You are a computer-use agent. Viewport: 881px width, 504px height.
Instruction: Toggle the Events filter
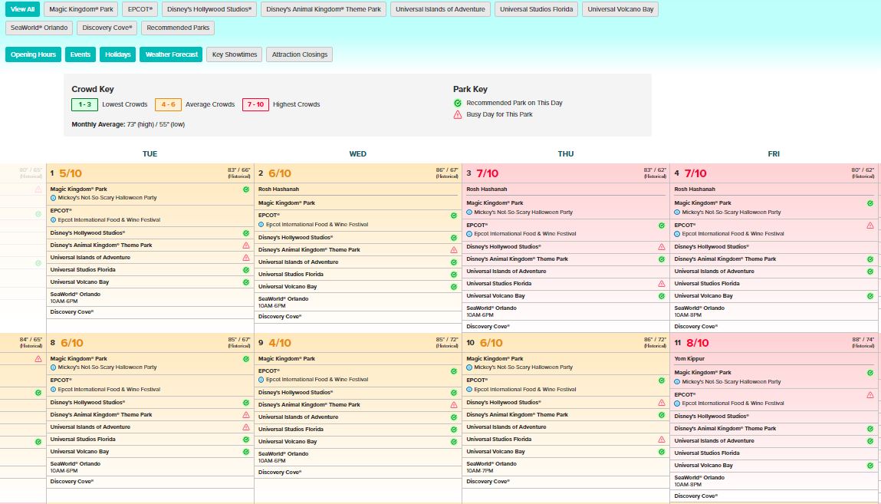pyautogui.click(x=81, y=54)
